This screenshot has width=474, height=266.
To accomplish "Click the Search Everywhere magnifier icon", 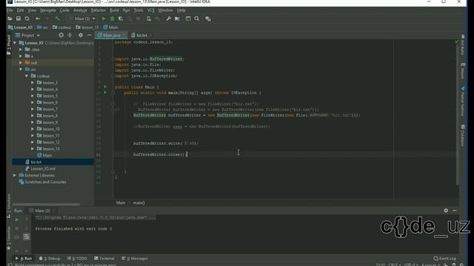I will 197,18.
